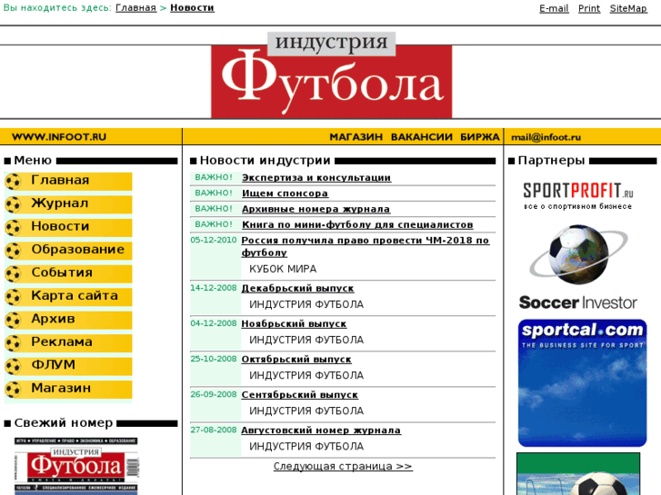Go to Следующая страница >>

pyautogui.click(x=343, y=466)
